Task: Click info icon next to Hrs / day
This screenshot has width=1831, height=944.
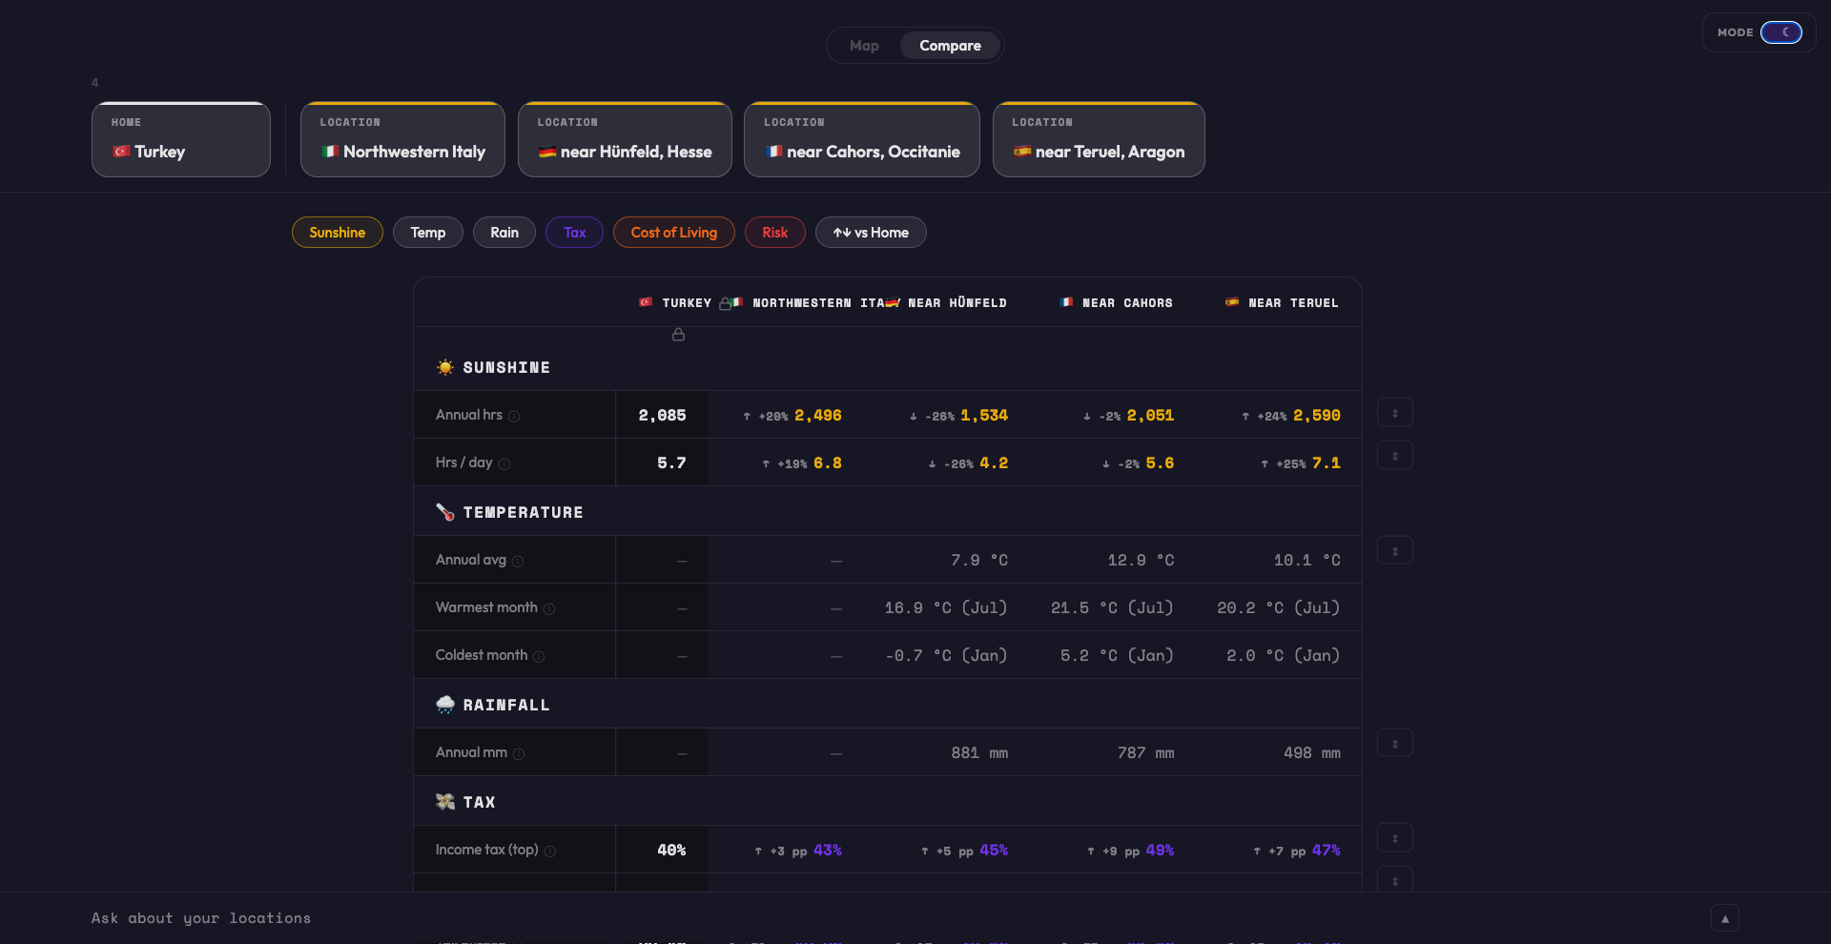Action: point(504,464)
